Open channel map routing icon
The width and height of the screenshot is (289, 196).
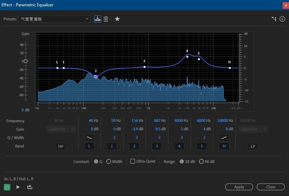pyautogui.click(x=274, y=19)
